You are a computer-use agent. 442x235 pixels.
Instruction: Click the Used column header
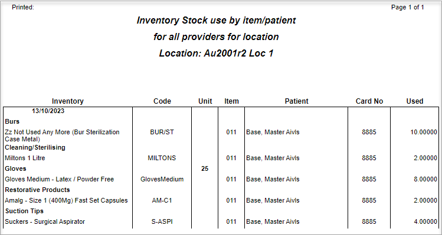[415, 101]
